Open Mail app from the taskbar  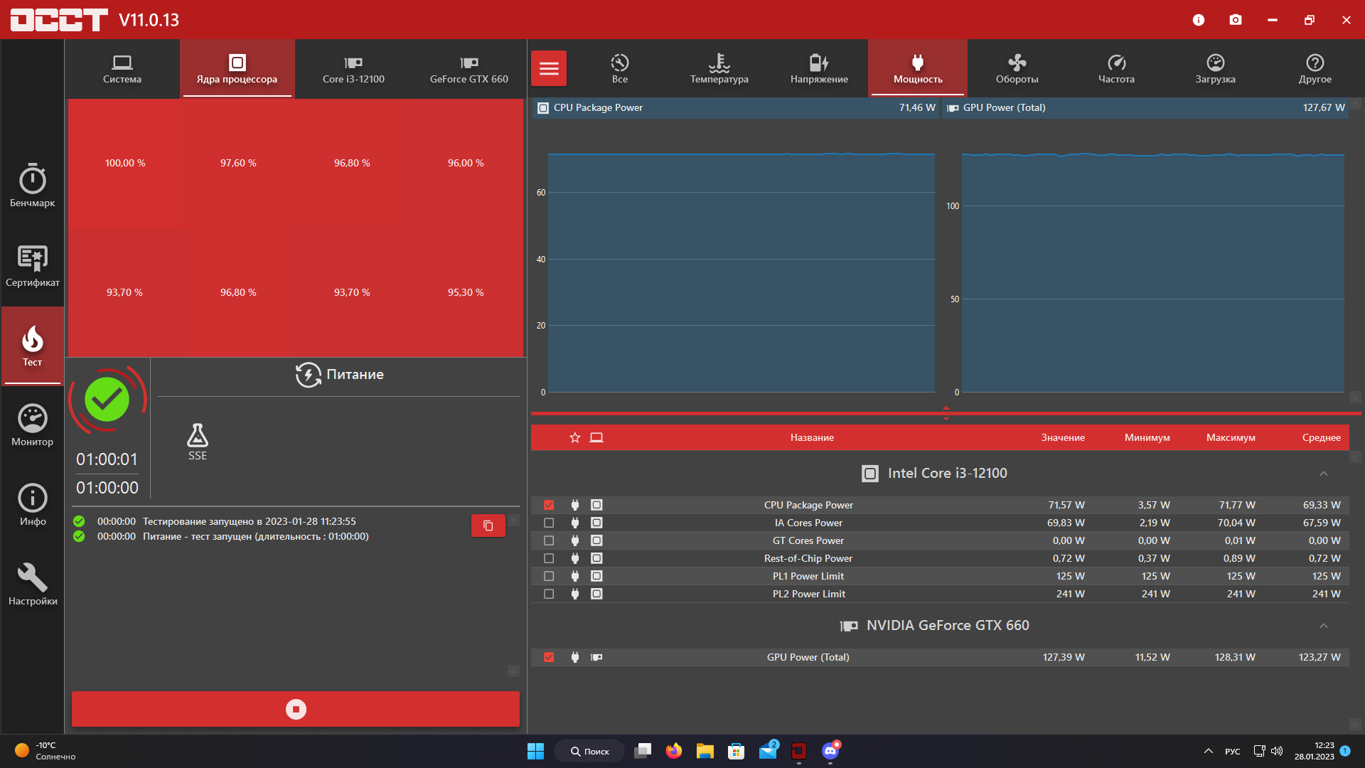click(x=768, y=751)
